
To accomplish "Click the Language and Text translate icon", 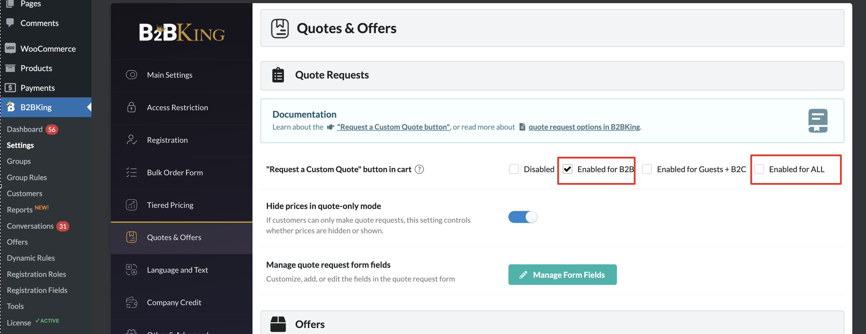I will 131,269.
